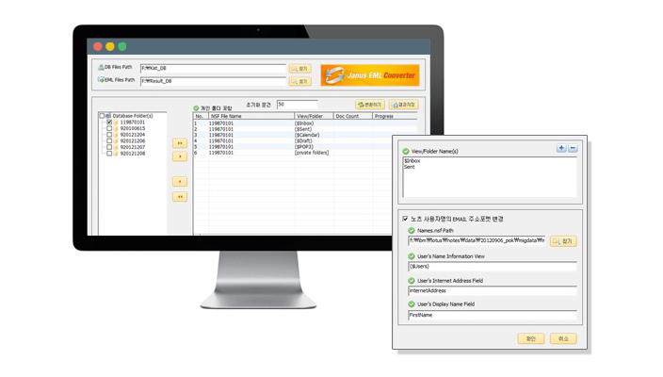Click the add single (>) arrow button
The height and width of the screenshot is (377, 663).
pyautogui.click(x=179, y=156)
